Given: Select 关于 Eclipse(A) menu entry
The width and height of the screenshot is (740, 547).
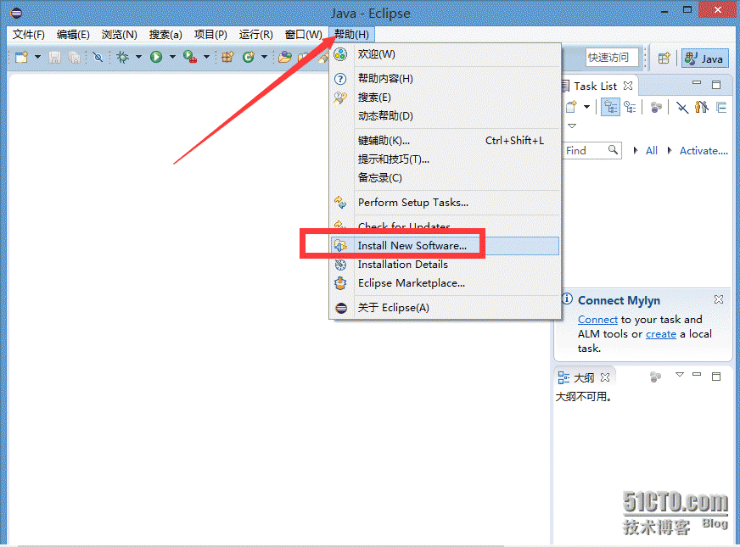Looking at the screenshot, I should point(445,308).
